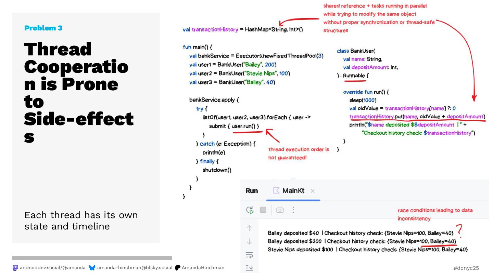
Task: Open amanda-hinchman@blsky.social handle
Action: coord(135,268)
